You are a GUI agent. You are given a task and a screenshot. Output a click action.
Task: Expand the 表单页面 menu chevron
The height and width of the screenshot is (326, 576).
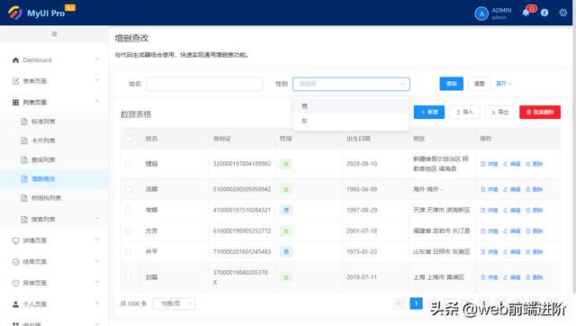(x=97, y=80)
